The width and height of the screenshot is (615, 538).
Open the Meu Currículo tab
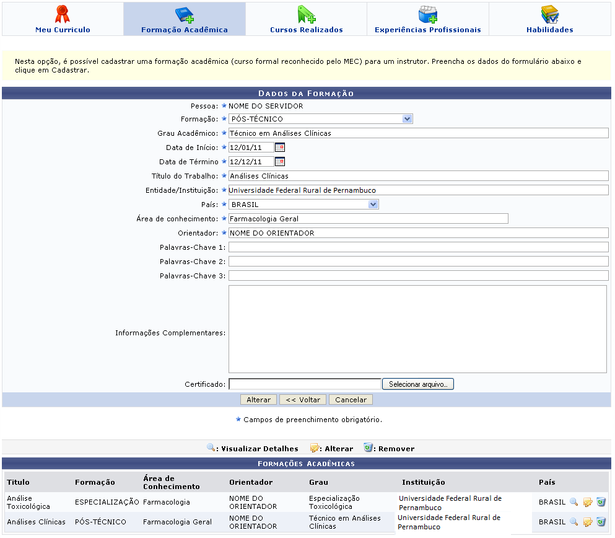[63, 19]
